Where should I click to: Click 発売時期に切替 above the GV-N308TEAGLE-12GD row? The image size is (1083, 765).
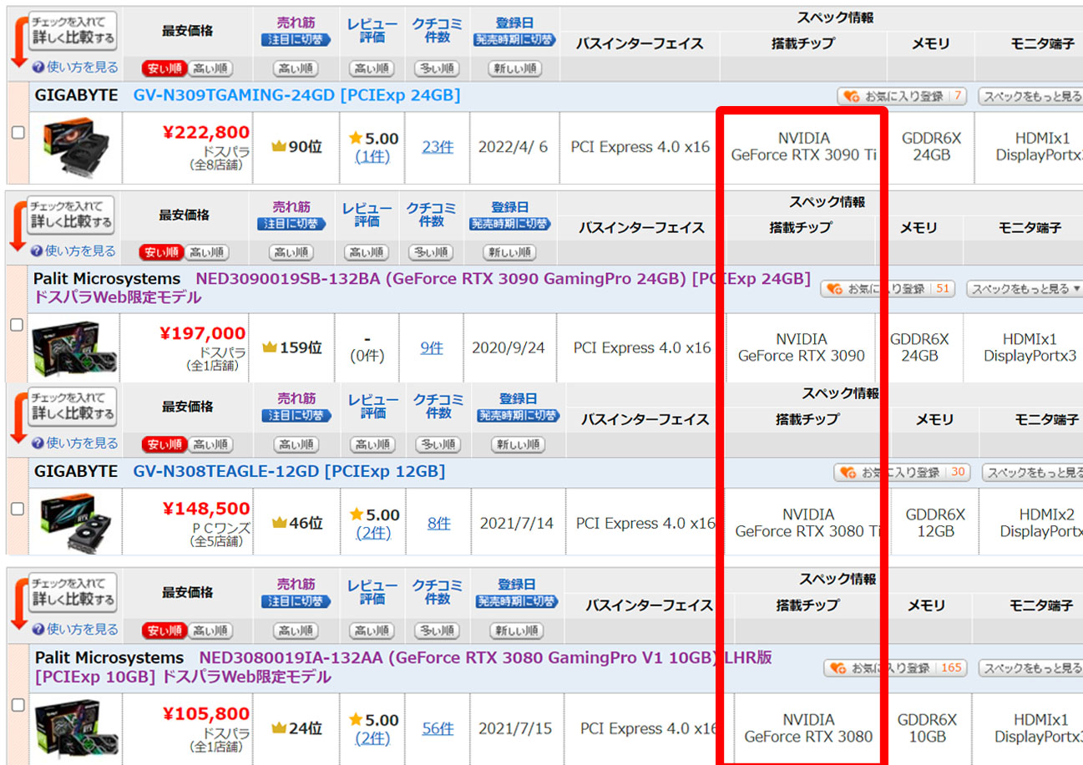[x=518, y=415]
